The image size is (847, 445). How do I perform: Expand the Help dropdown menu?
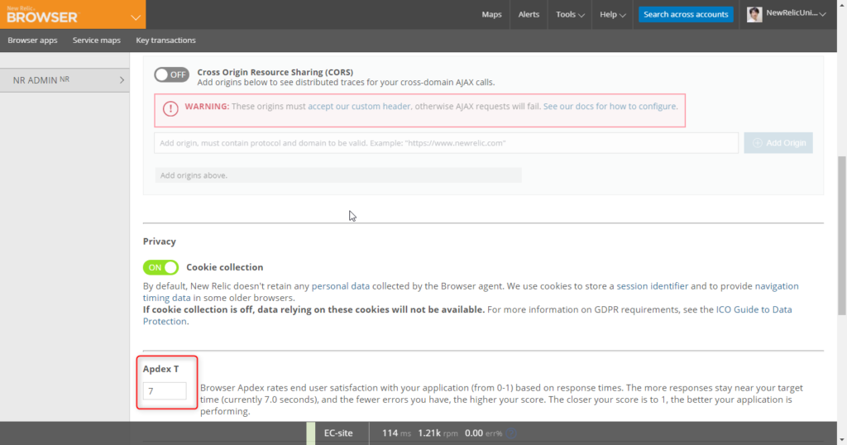[613, 15]
